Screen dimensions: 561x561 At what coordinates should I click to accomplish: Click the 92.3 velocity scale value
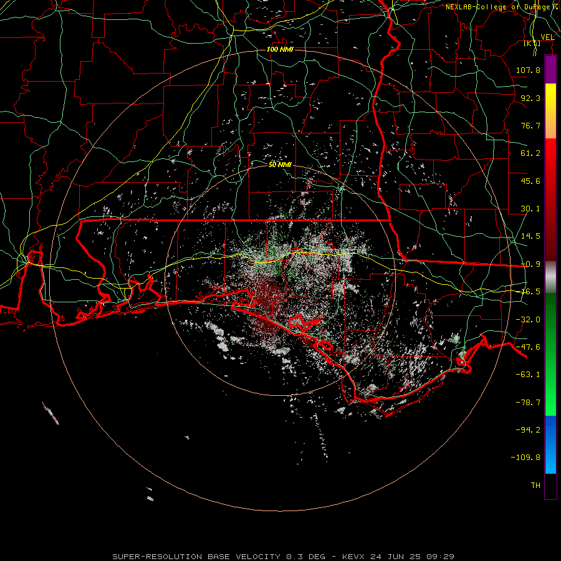530,98
